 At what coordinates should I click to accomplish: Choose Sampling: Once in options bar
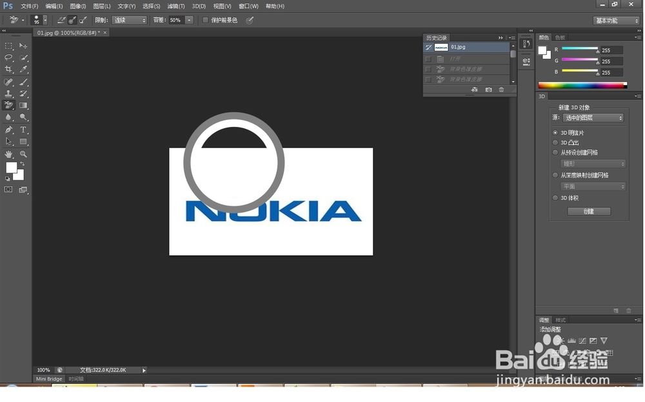click(72, 20)
